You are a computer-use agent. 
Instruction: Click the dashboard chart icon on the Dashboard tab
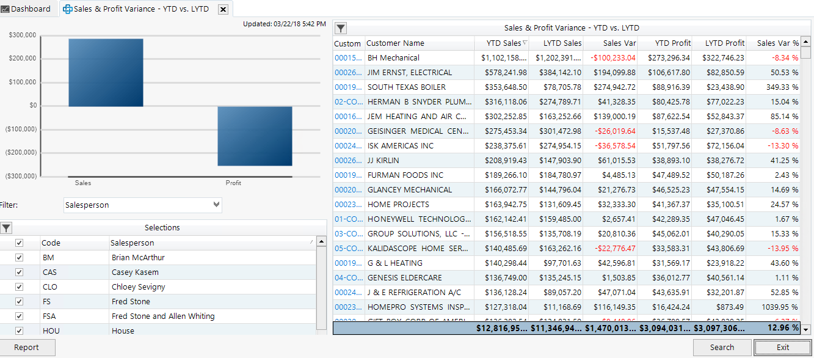6,8
